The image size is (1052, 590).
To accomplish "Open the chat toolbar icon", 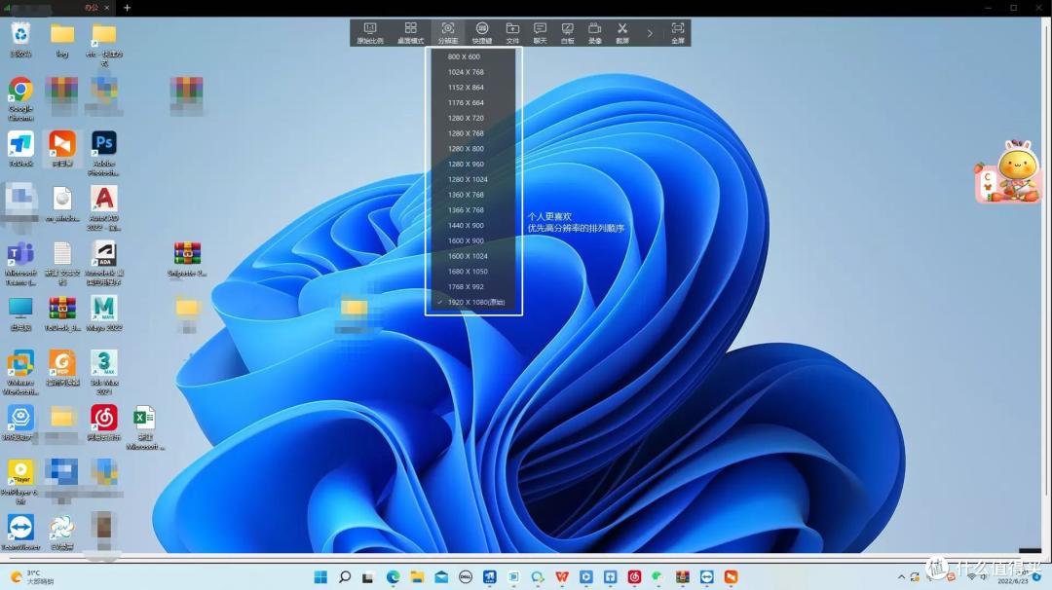I will pos(540,32).
